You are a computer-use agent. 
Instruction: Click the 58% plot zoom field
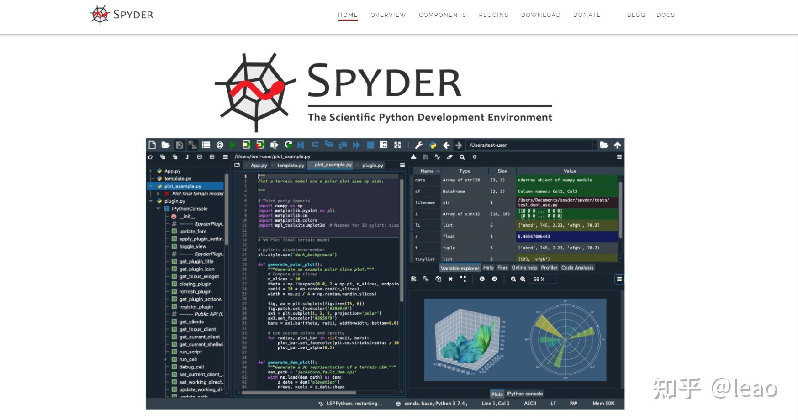542,279
